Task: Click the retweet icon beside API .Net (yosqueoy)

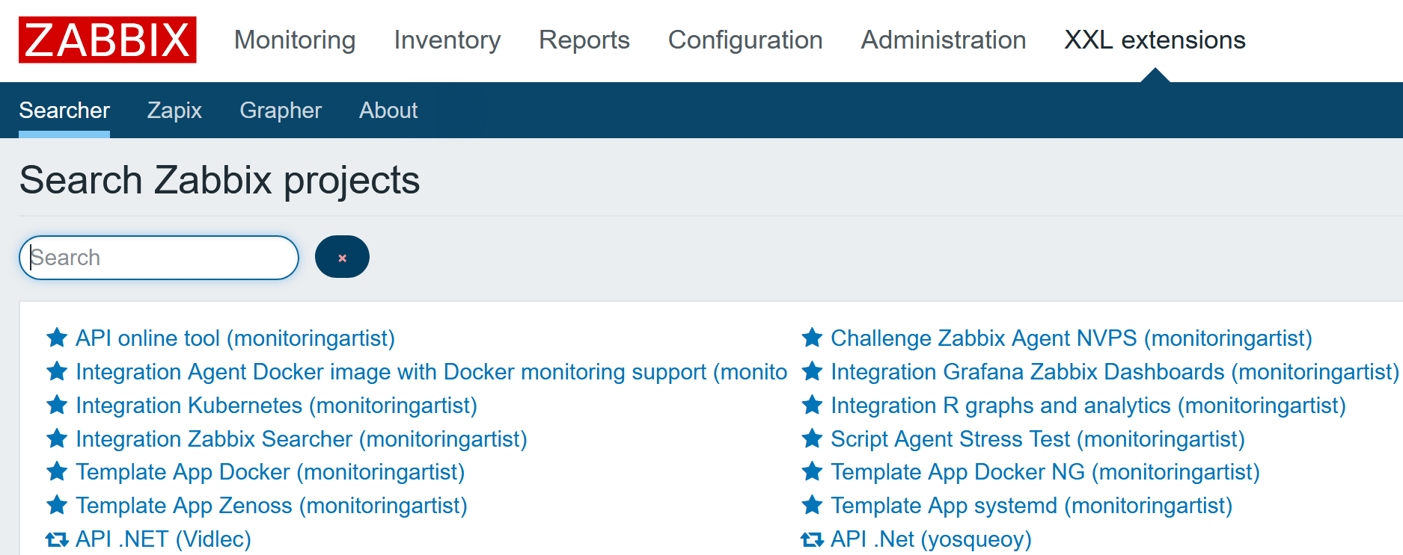Action: coord(812,539)
